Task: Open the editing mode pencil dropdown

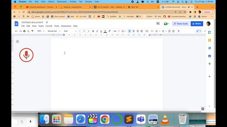Action: point(199,31)
